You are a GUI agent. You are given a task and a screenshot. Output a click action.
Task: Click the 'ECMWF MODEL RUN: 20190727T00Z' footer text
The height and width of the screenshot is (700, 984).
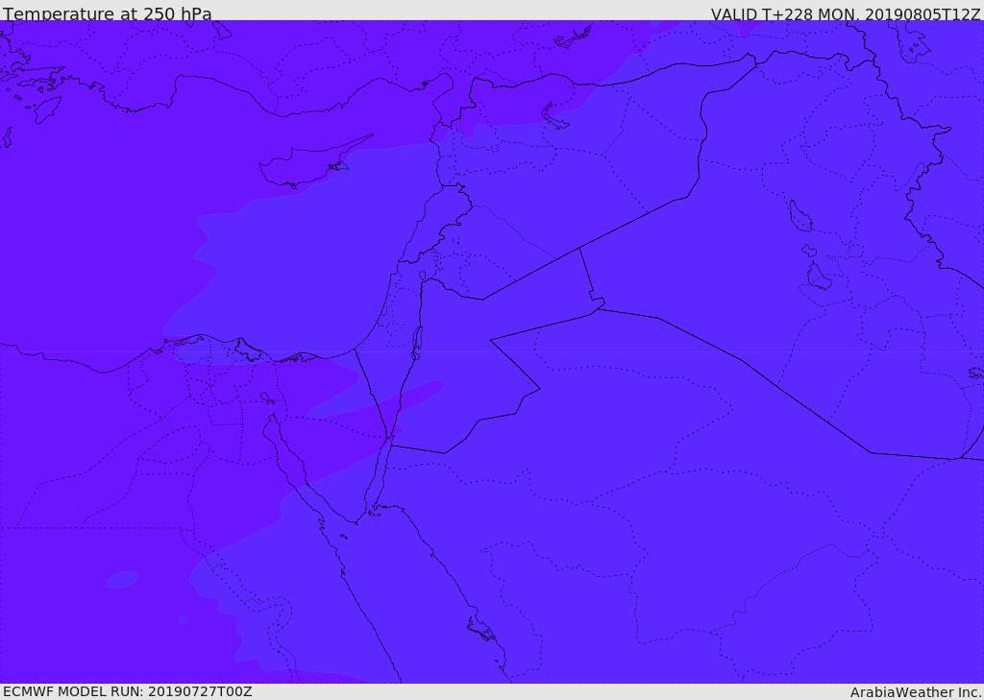pyautogui.click(x=128, y=692)
